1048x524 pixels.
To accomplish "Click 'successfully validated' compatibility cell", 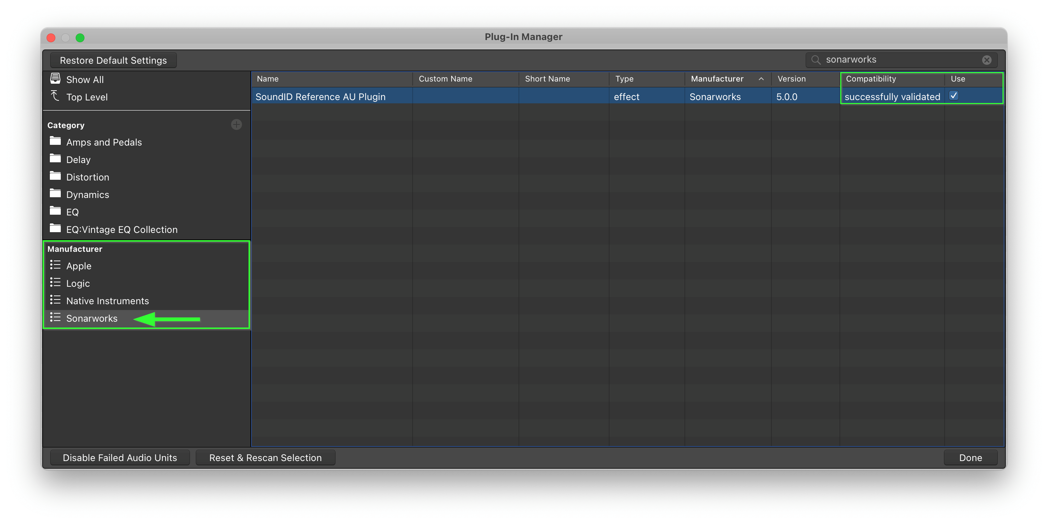I will (x=892, y=96).
